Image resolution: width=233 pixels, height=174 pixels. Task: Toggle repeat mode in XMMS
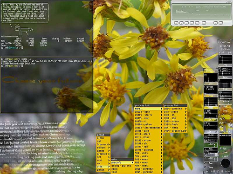tap(221, 23)
